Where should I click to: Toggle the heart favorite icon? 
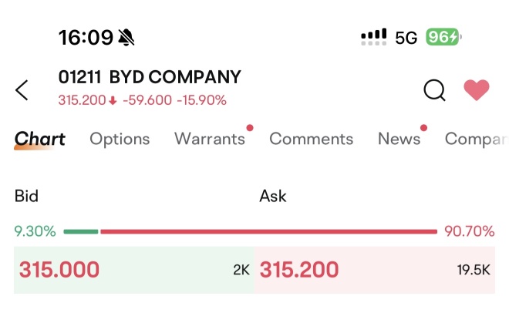(x=477, y=90)
